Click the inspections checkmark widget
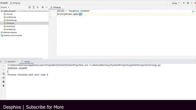 pos(194,11)
